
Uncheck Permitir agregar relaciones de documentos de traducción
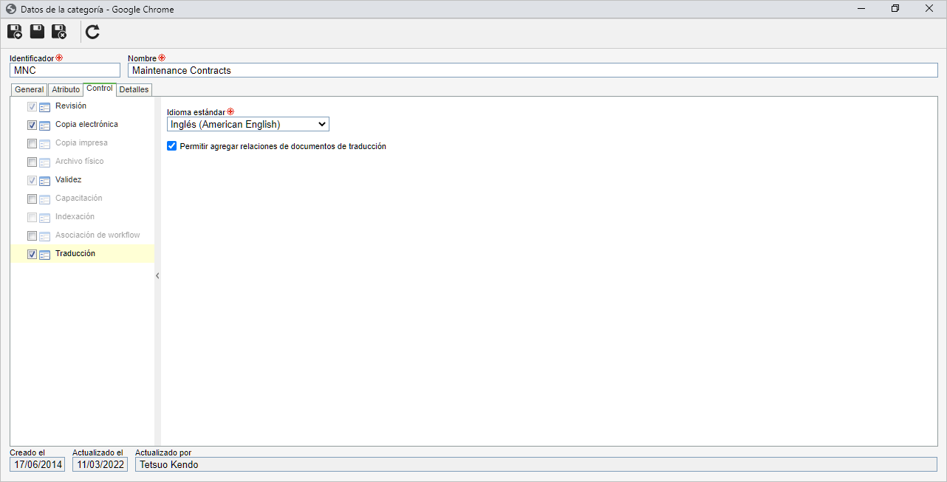click(x=172, y=146)
